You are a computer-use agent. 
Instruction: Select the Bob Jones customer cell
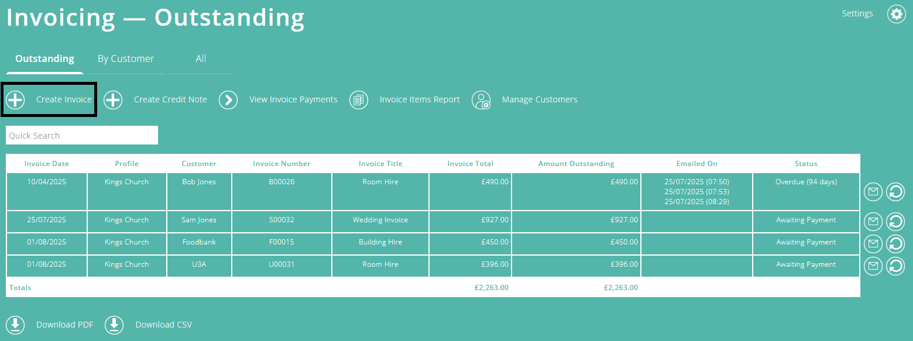coord(199,192)
